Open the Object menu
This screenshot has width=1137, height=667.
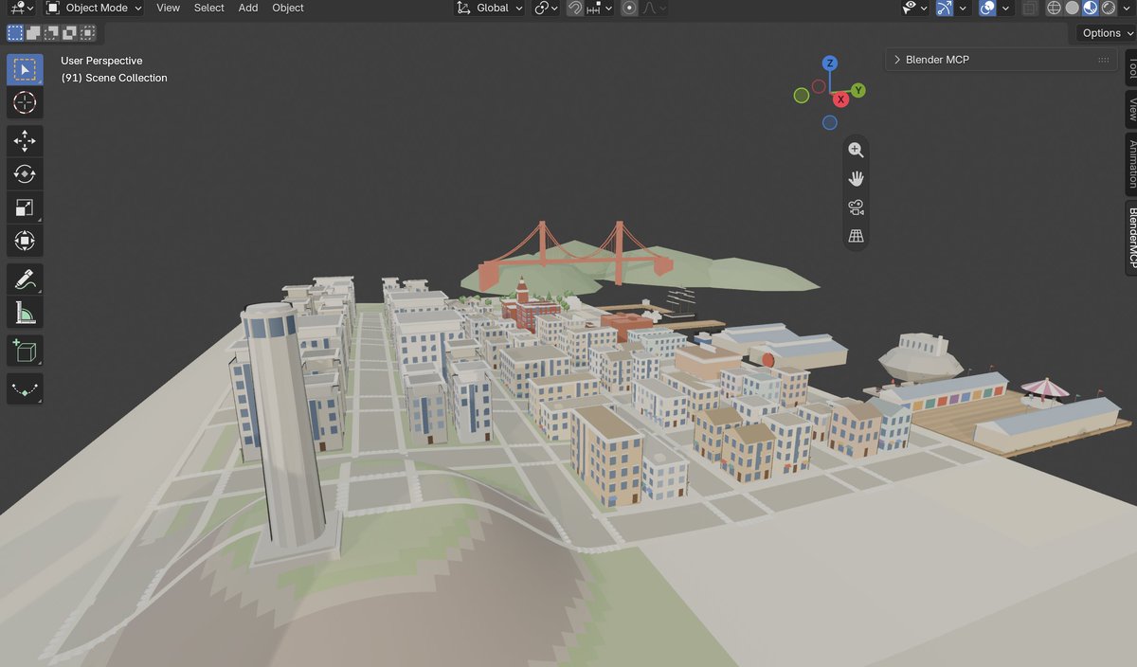[x=288, y=8]
